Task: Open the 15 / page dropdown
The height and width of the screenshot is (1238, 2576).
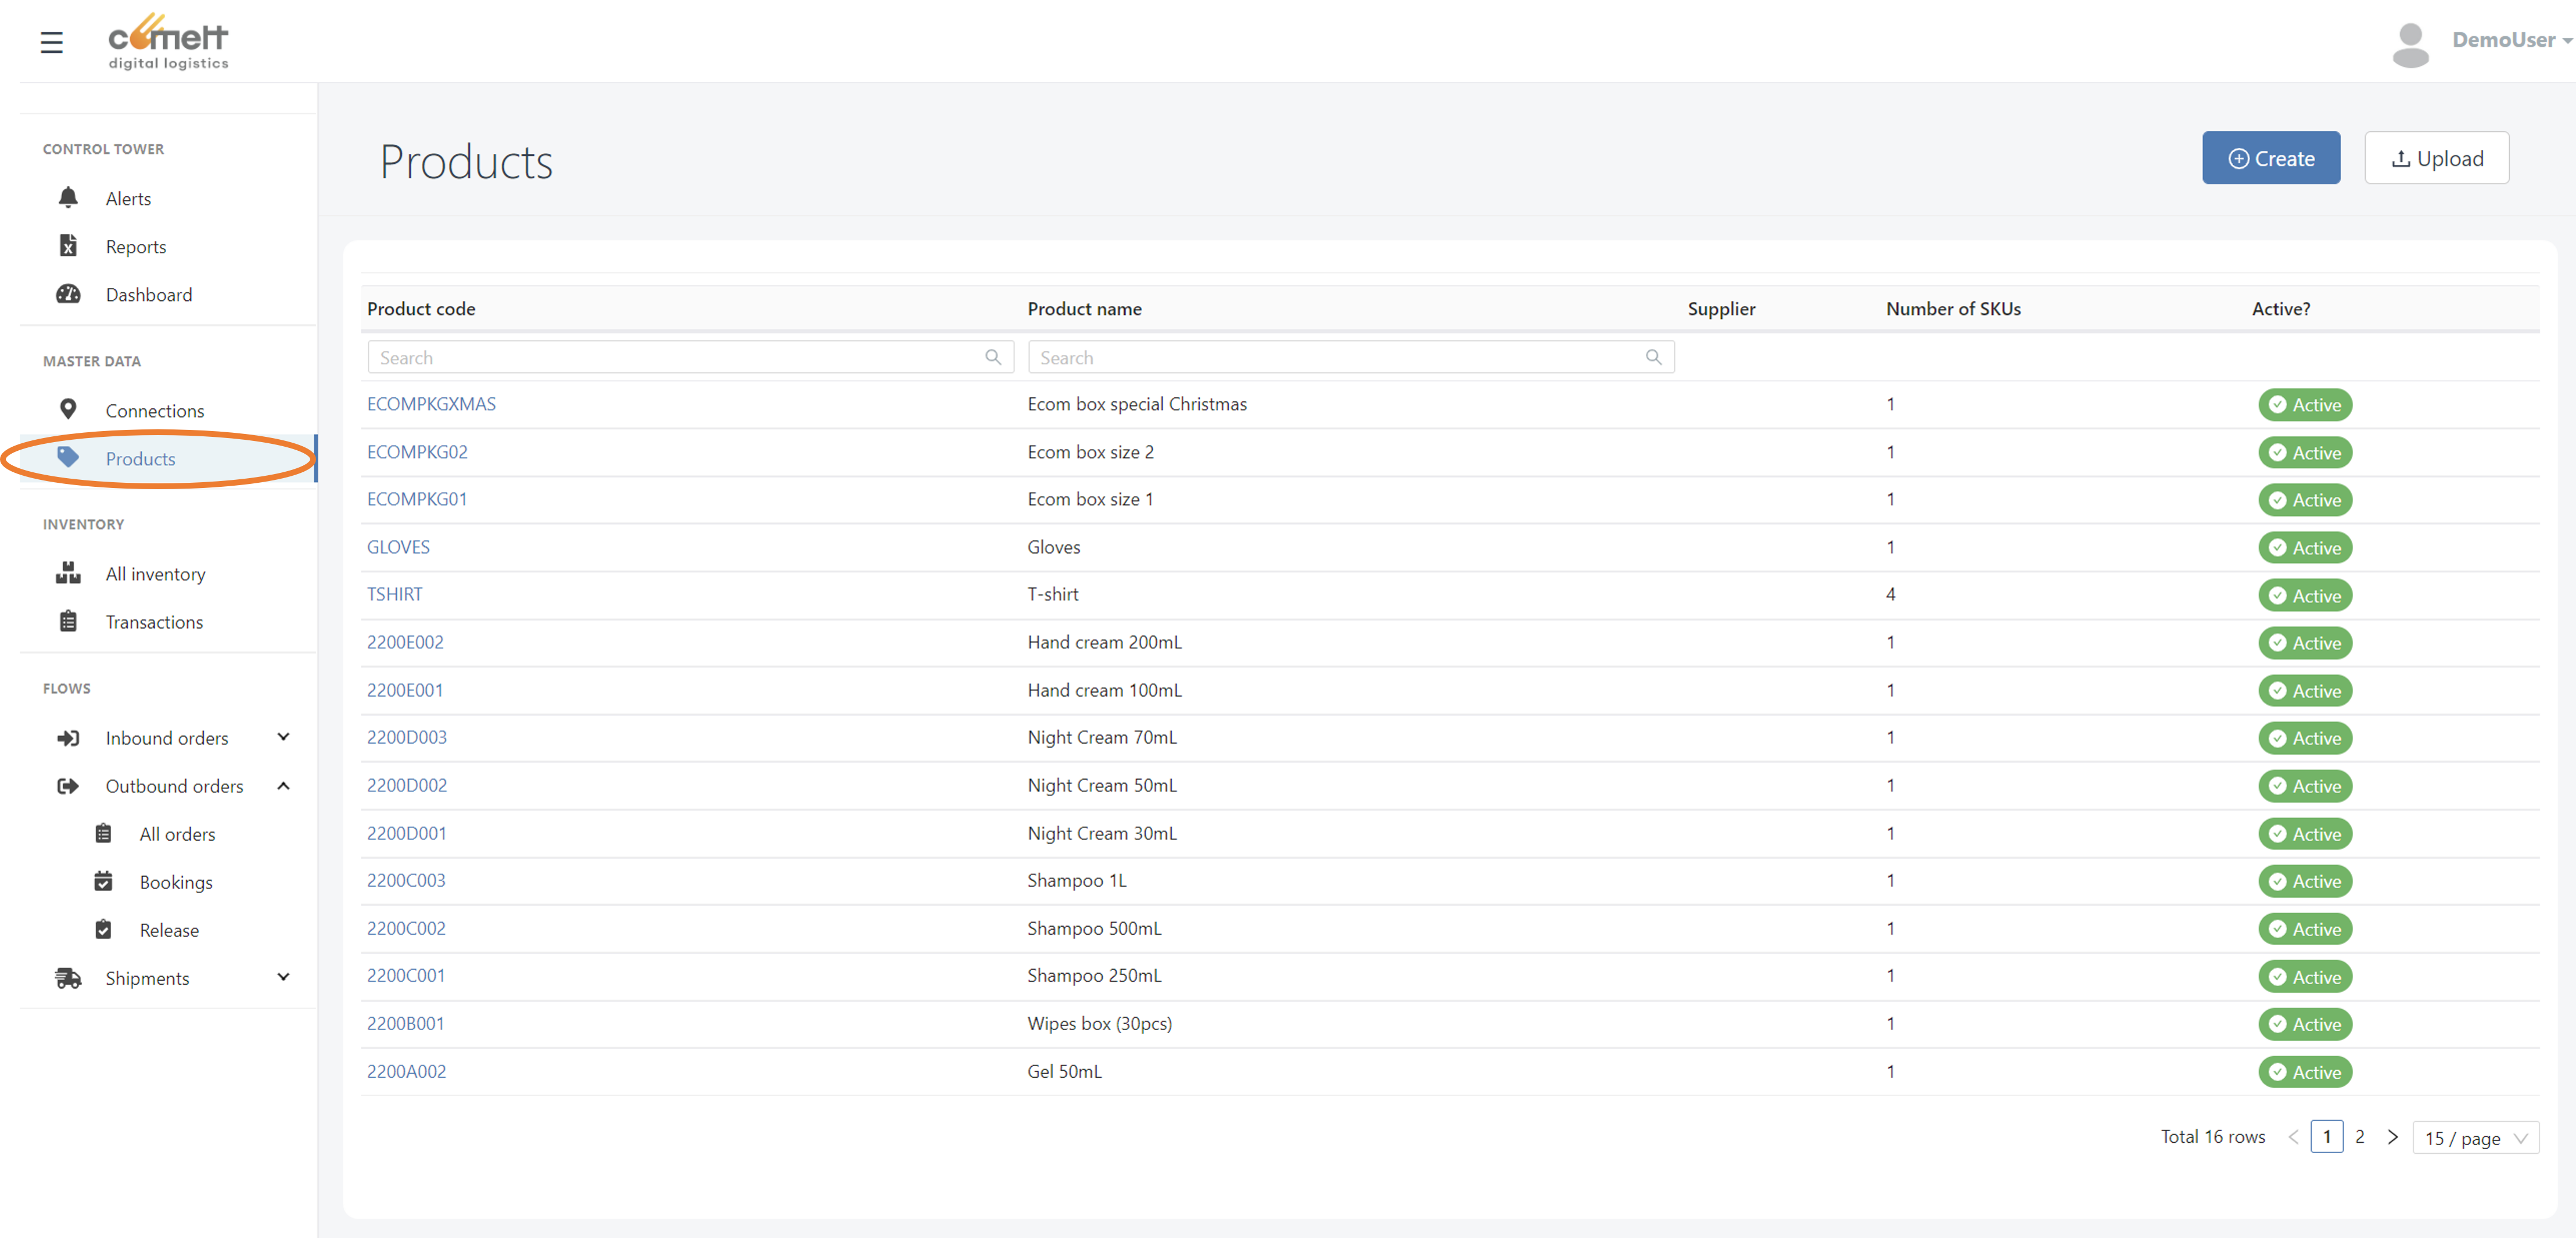Action: click(2475, 1138)
